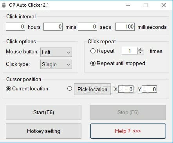Focus the secs interval field

point(87,27)
